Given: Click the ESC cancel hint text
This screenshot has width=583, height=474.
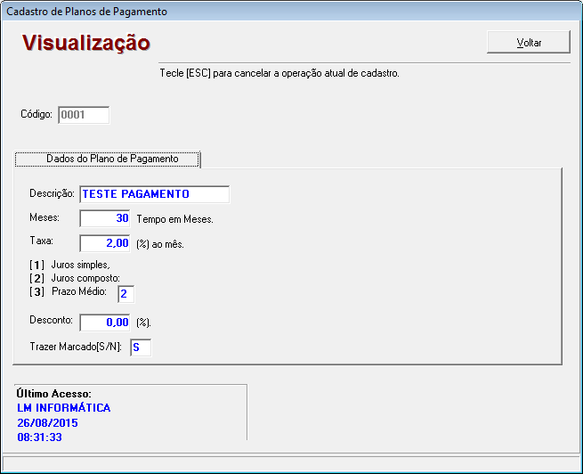Looking at the screenshot, I should (279, 73).
